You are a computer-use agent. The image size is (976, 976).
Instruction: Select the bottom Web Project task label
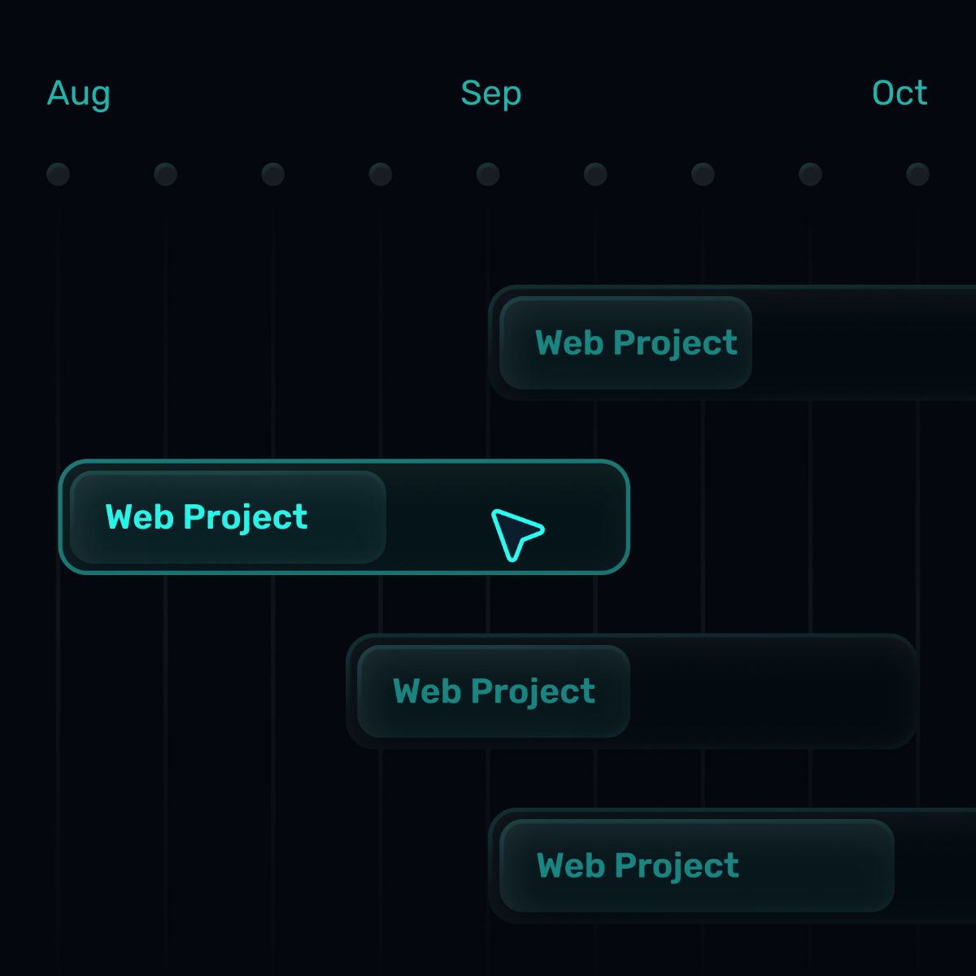[638, 865]
